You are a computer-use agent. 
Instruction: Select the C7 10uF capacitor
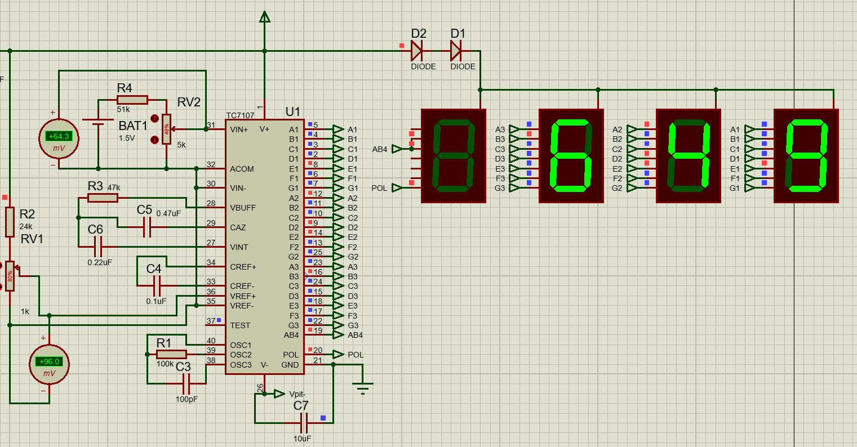click(303, 422)
